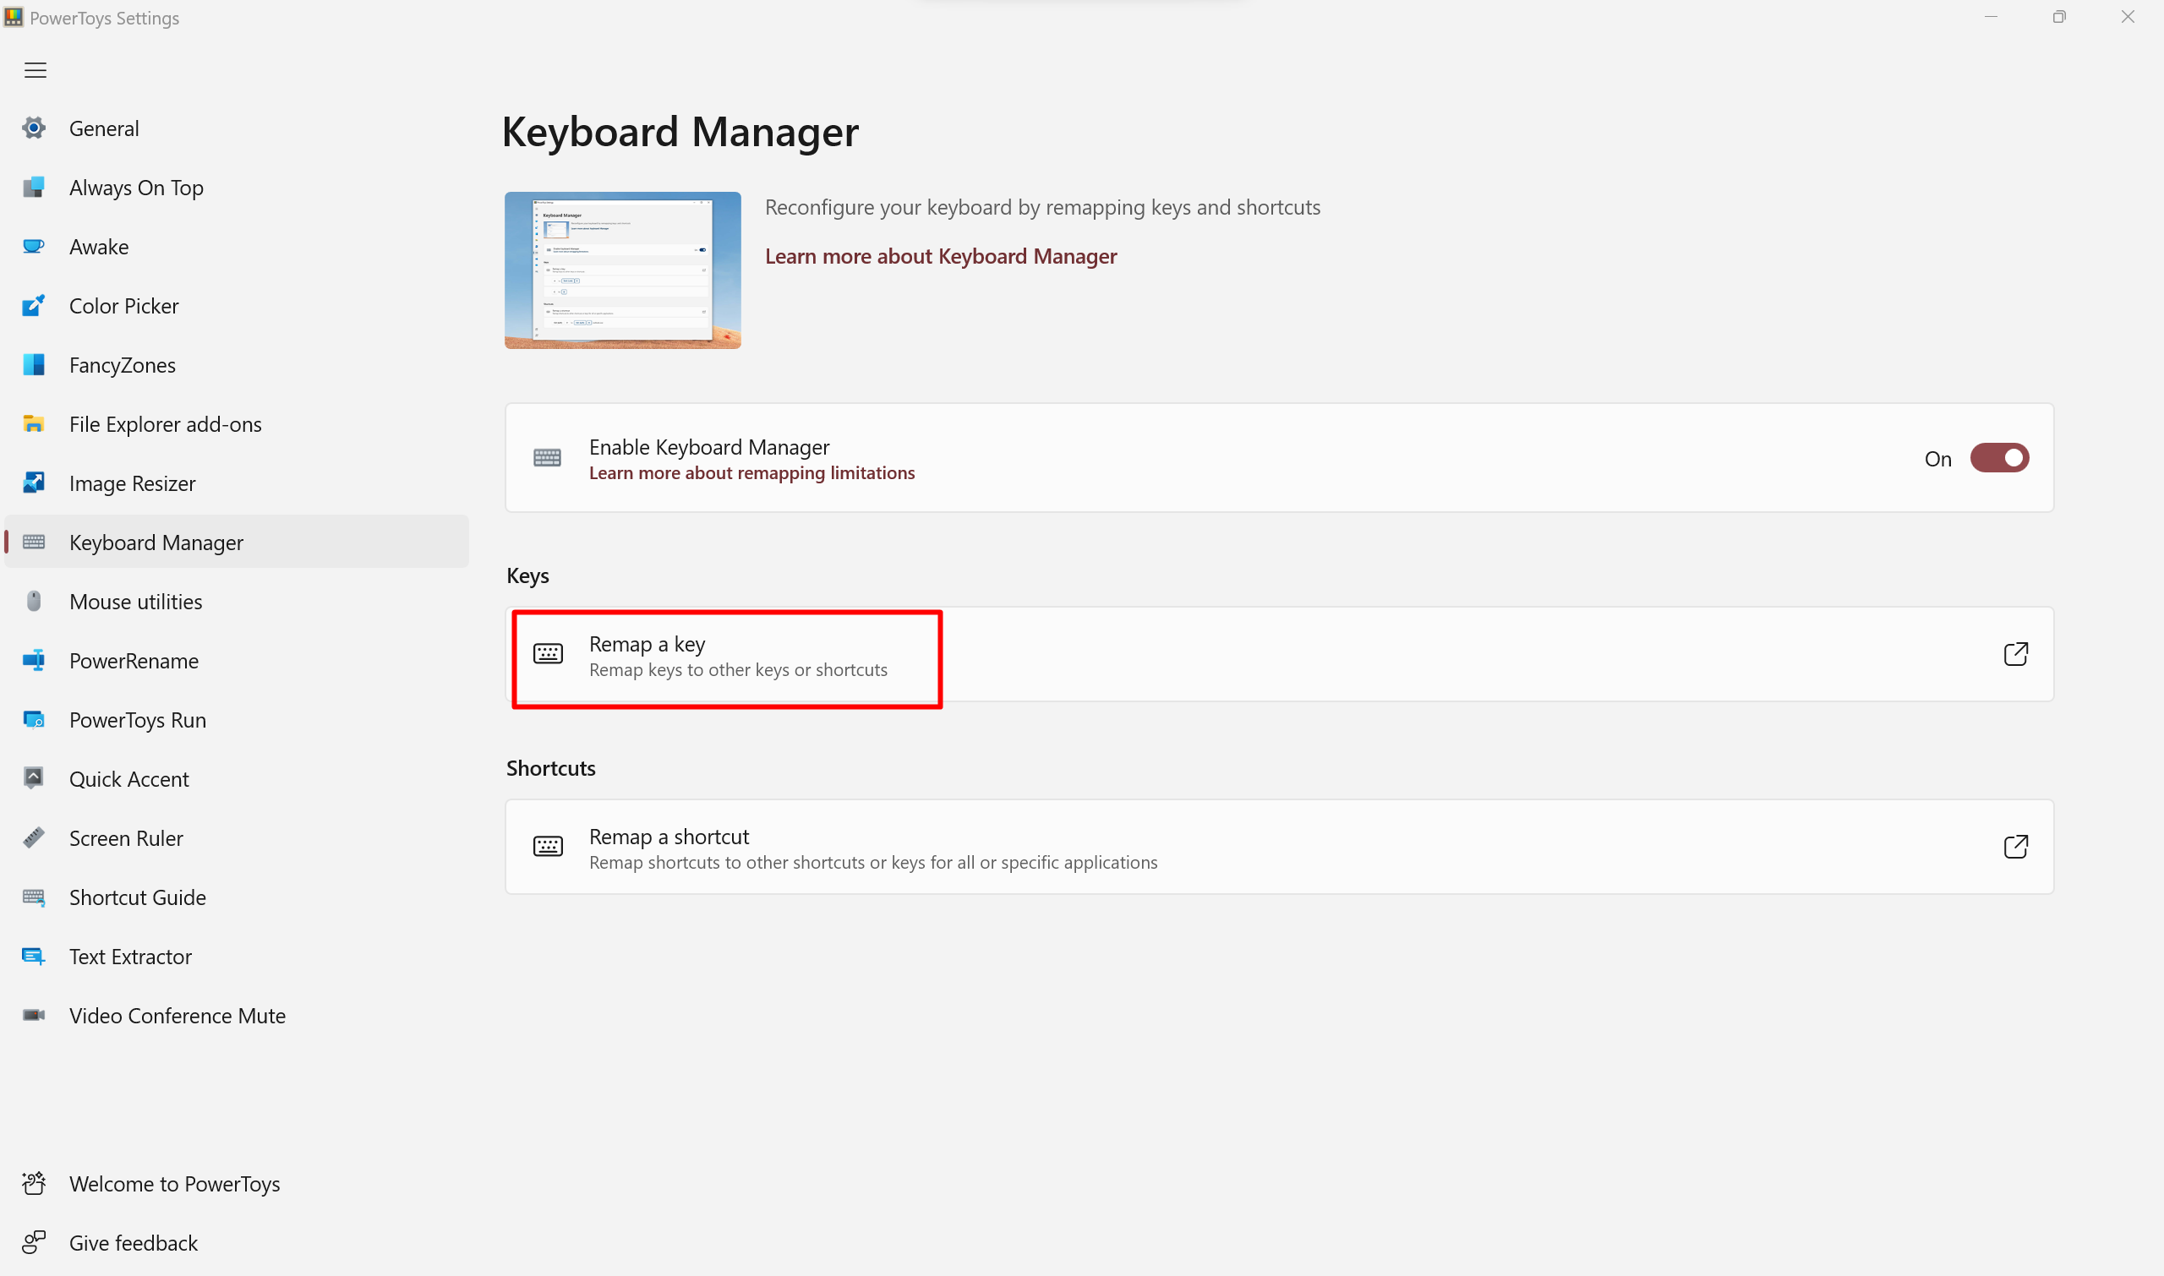Launch the Remap a key editor icon
The width and height of the screenshot is (2164, 1276).
click(2016, 654)
